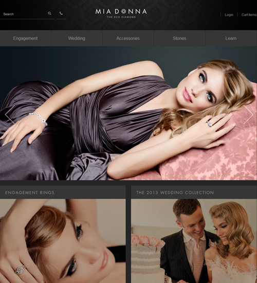
Task: Show the previous slide with left arrow
Action: [10, 115]
